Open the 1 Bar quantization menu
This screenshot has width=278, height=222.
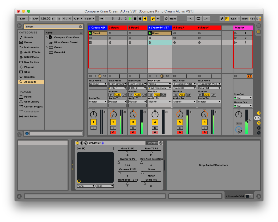[x=89, y=18]
